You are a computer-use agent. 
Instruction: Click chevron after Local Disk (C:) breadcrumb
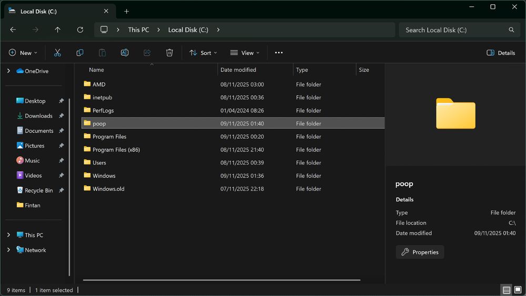pyautogui.click(x=218, y=30)
